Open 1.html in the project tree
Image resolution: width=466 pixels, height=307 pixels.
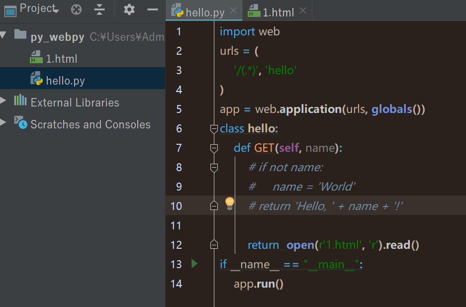(61, 59)
